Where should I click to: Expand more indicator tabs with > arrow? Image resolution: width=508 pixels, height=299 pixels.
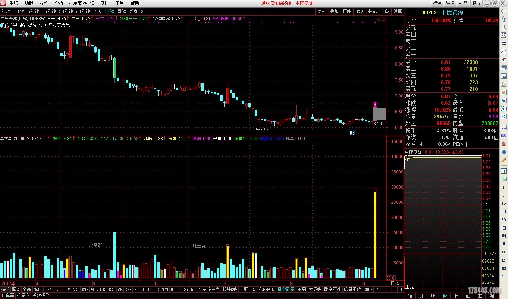(x=377, y=289)
